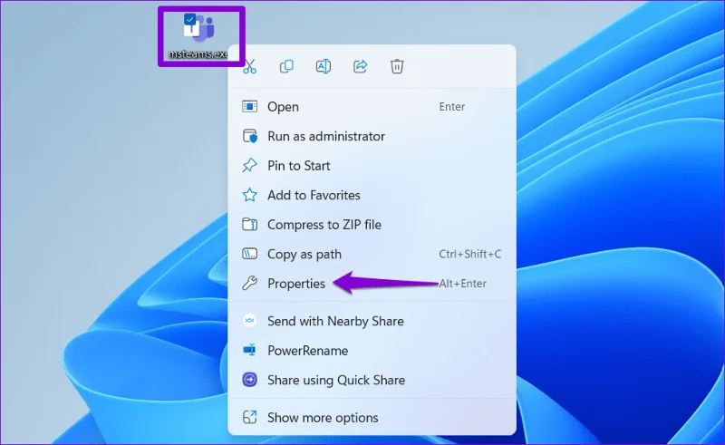Select Add to Favorites
725x445 pixels.
pyautogui.click(x=372, y=195)
